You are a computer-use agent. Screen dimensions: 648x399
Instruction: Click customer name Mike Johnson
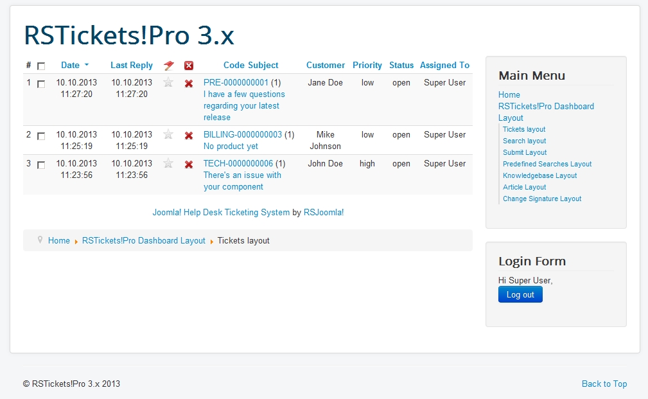pos(325,140)
